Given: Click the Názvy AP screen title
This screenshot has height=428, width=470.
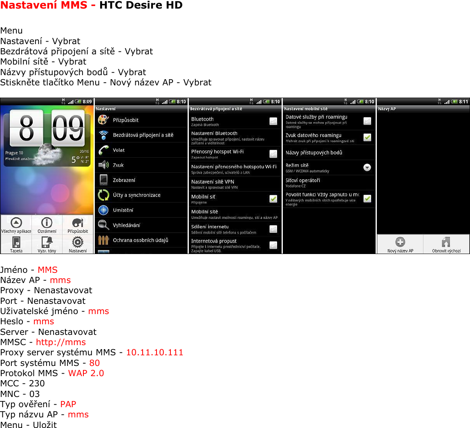Looking at the screenshot, I should [x=387, y=109].
